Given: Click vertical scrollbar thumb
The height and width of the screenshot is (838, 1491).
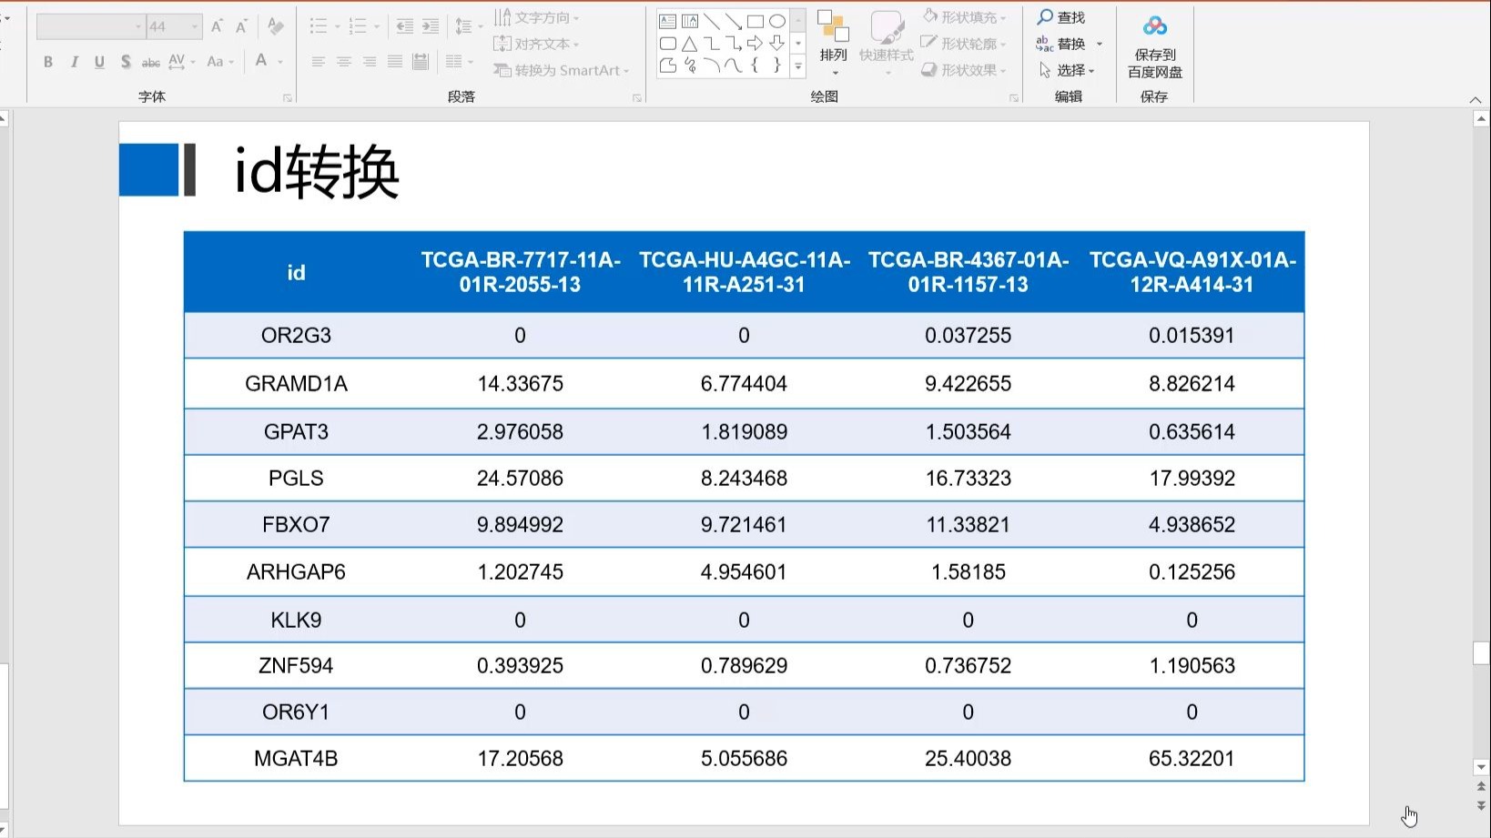Looking at the screenshot, I should (x=1481, y=653).
